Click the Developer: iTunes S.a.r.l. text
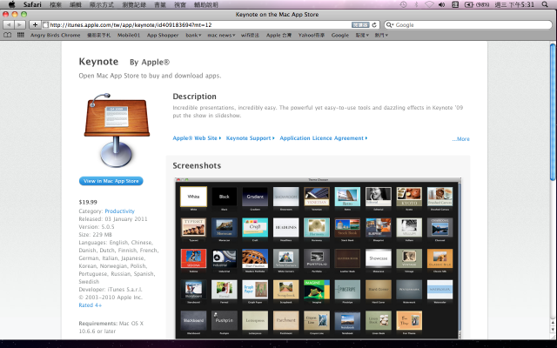Image resolution: width=557 pixels, height=348 pixels. [x=111, y=290]
